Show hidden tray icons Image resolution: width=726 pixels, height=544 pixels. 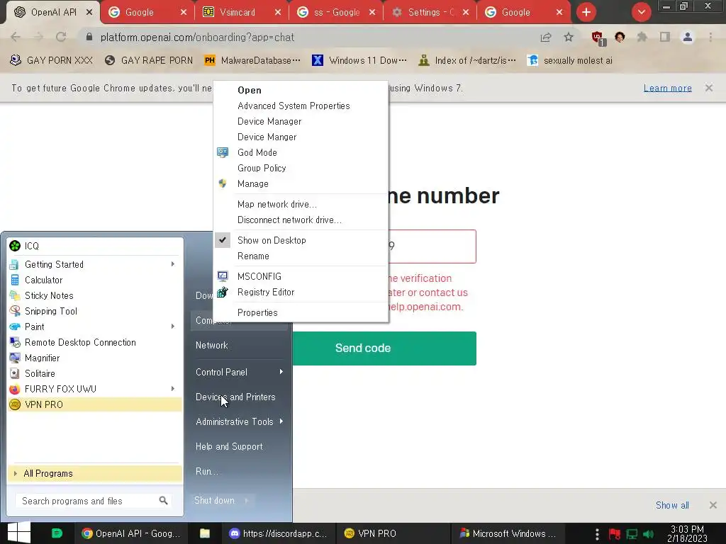pyautogui.click(x=597, y=534)
